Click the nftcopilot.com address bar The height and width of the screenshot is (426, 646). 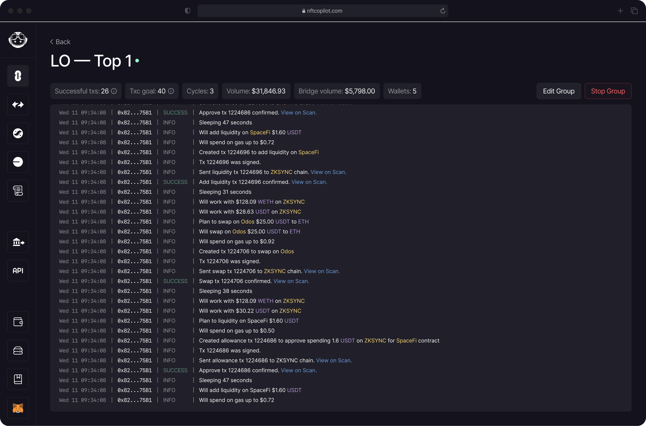tap(322, 11)
